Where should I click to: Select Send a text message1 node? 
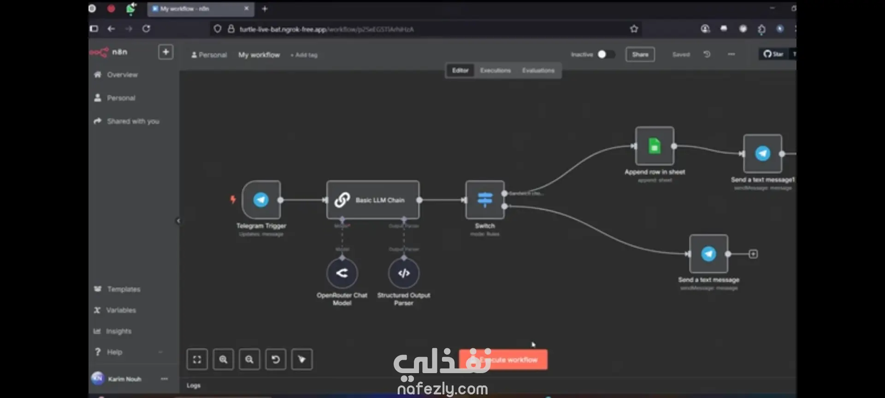pyautogui.click(x=763, y=154)
